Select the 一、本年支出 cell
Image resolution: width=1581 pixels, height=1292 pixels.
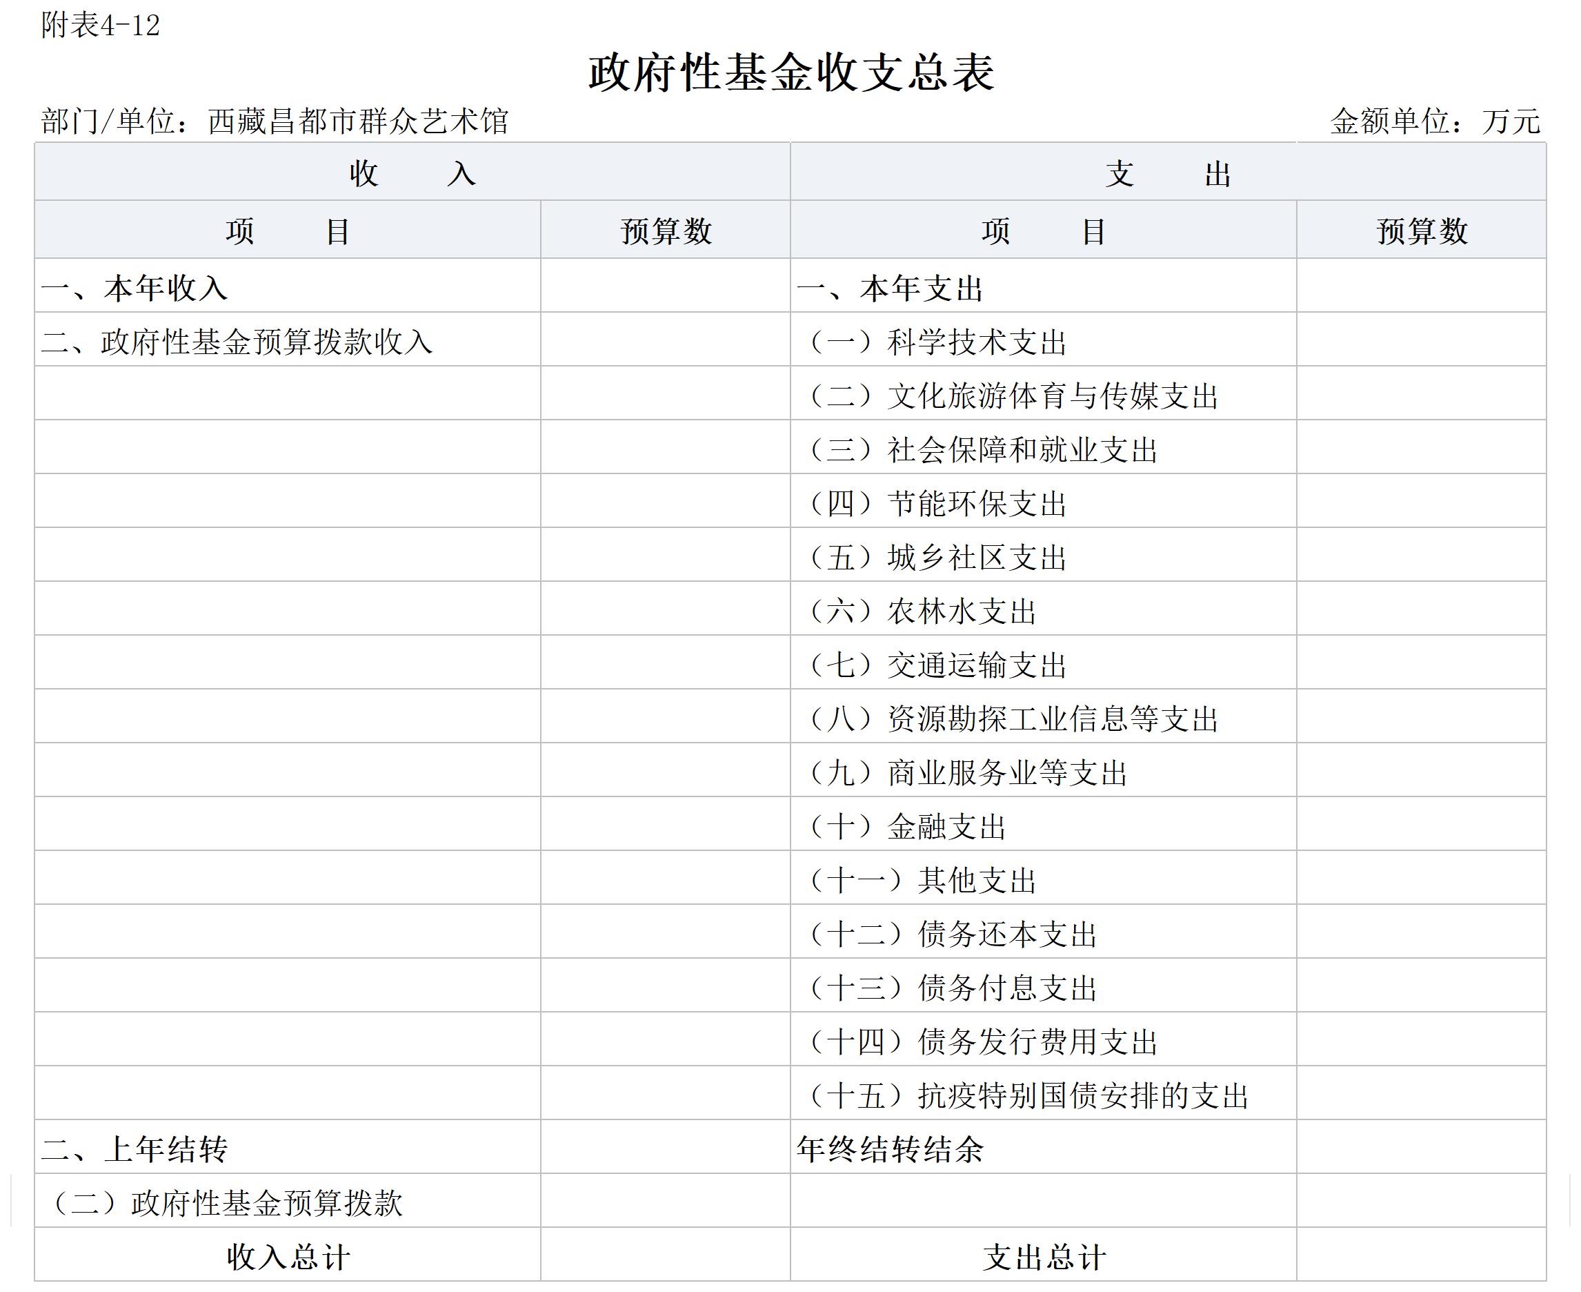tap(890, 288)
